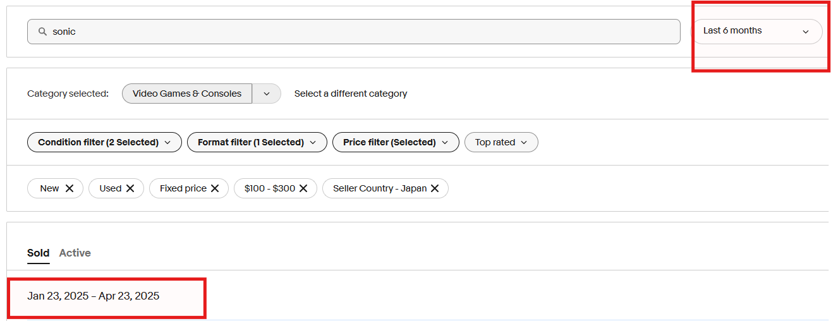Remove the $100 - $300 price chip

[x=303, y=188]
